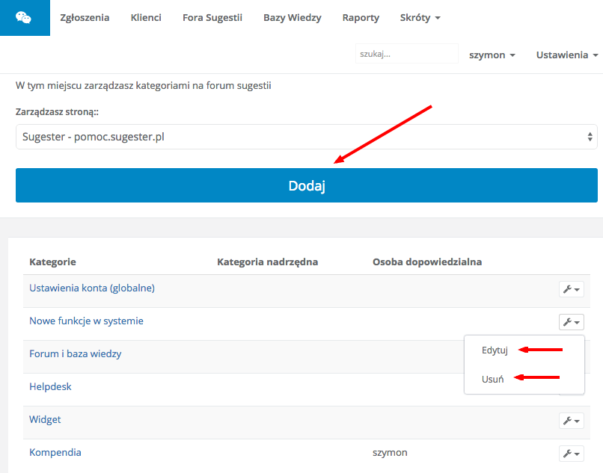Image resolution: width=603 pixels, height=473 pixels.
Task: Open the Forum i baza wiedzy category link
Action: [75, 353]
